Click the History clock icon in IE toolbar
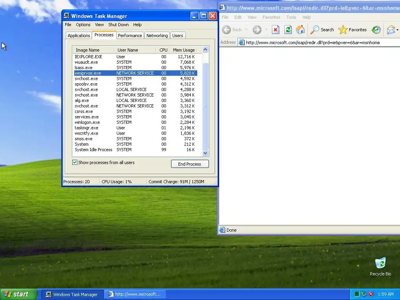This screenshot has height=300, width=400. (376, 30)
